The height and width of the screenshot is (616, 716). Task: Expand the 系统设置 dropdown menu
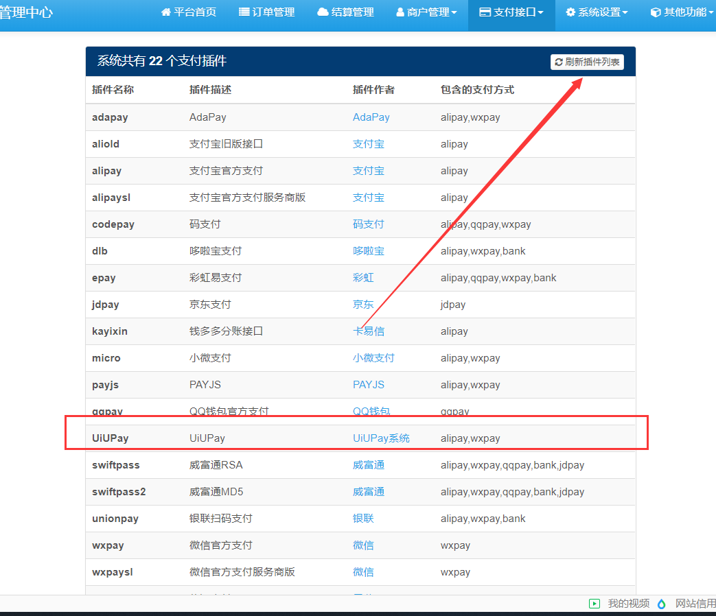pyautogui.click(x=597, y=12)
